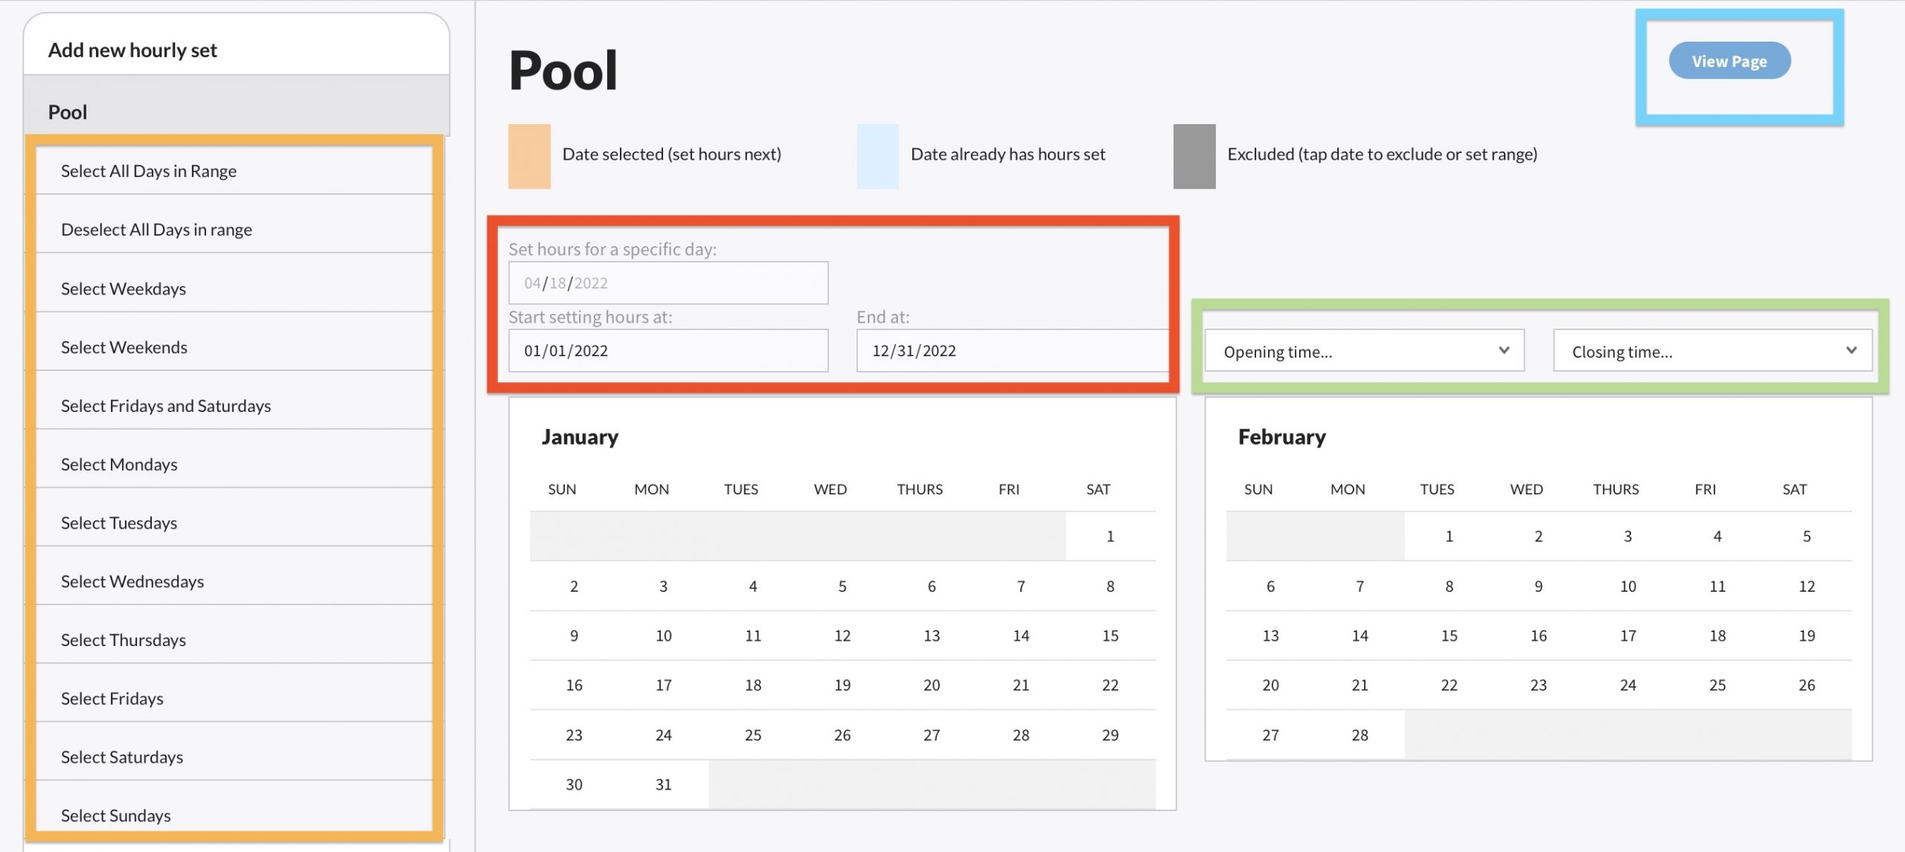Click the specific day date field
This screenshot has height=852, width=1905.
coord(667,283)
